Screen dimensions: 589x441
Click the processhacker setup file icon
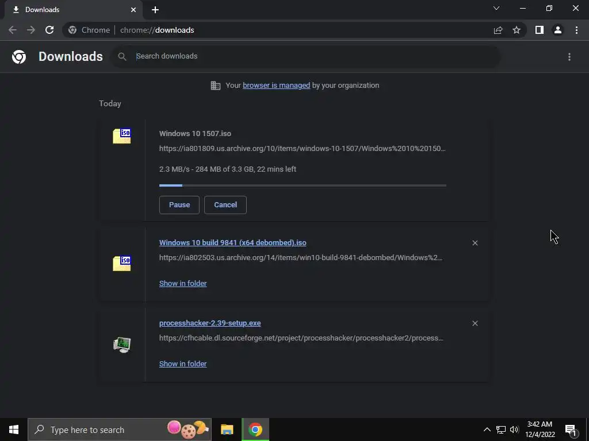click(x=122, y=345)
